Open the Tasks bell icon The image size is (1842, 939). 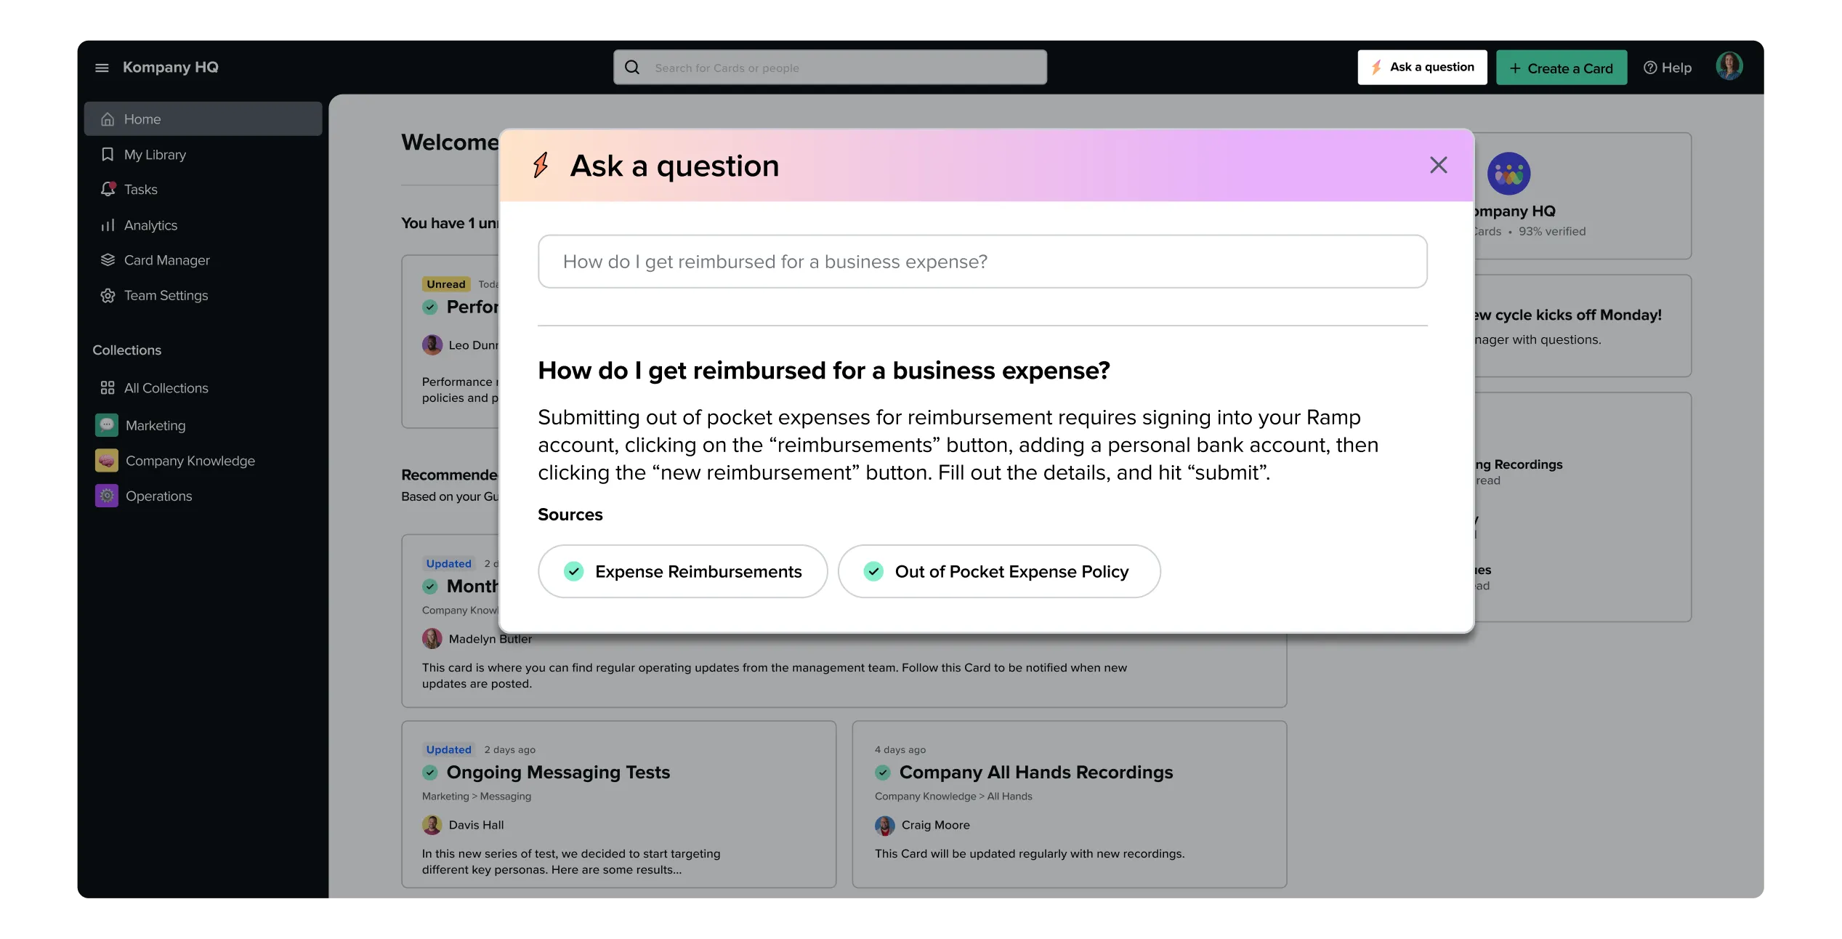(107, 189)
